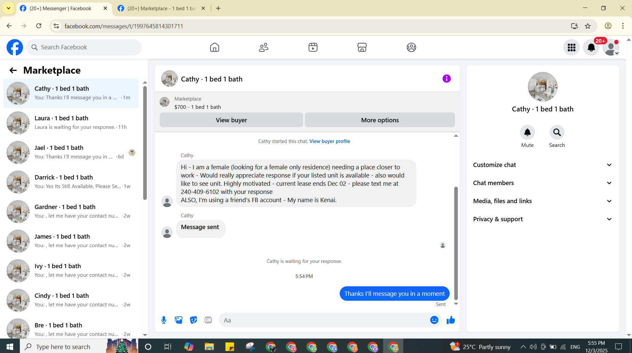Open the View buyer profile link
The height and width of the screenshot is (353, 632).
pos(329,141)
